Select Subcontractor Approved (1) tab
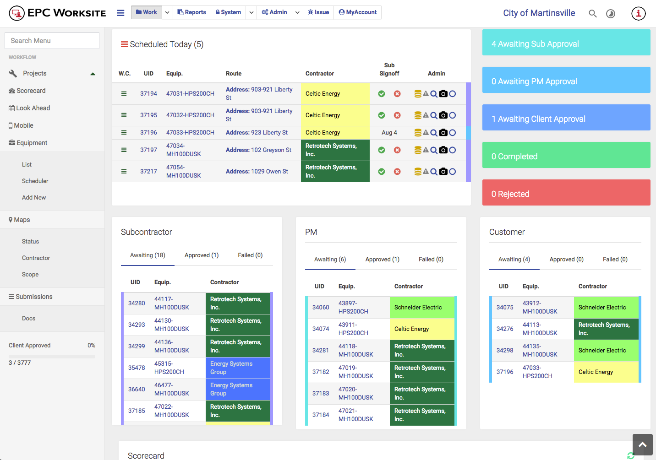This screenshot has height=460, width=656. pyautogui.click(x=202, y=255)
